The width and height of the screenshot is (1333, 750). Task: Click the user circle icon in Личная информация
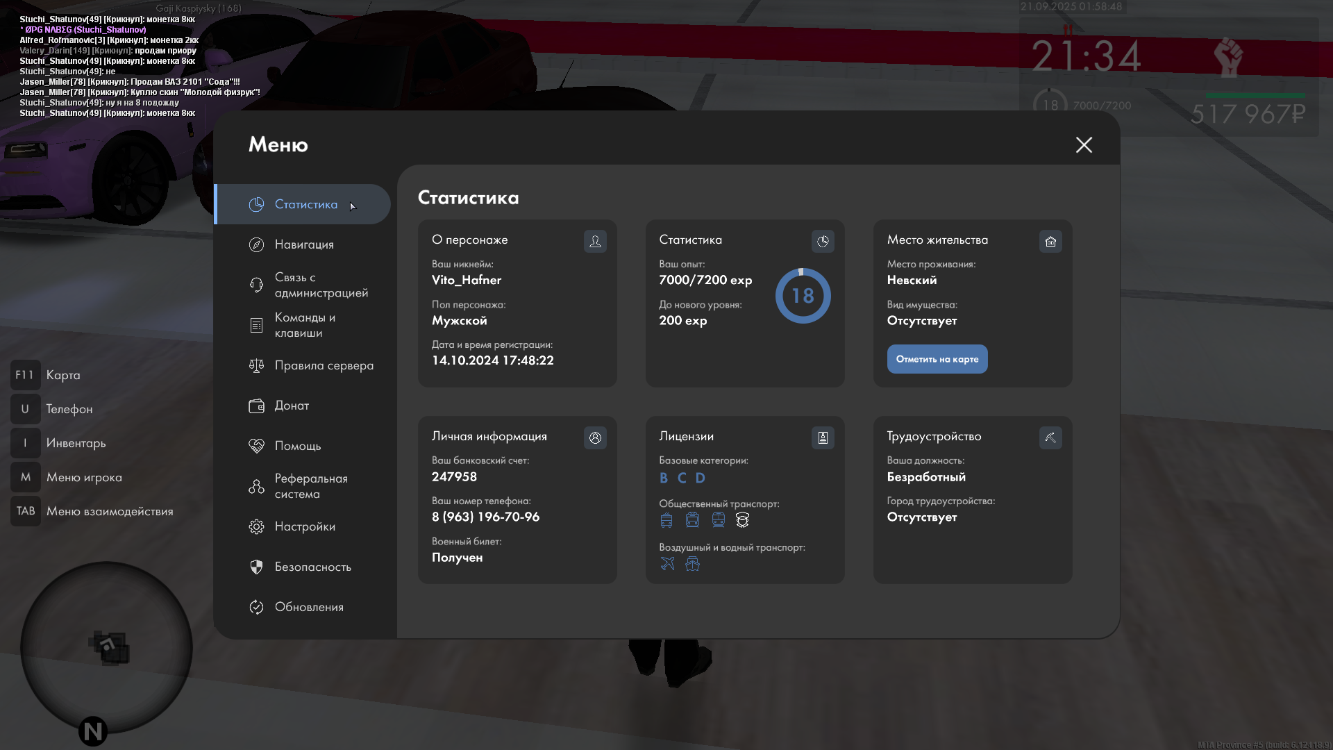click(x=595, y=437)
